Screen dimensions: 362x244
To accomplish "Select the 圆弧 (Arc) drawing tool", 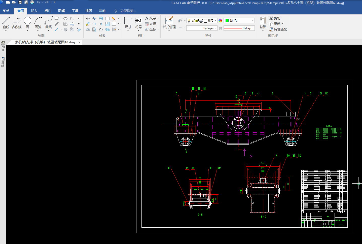I will pyautogui.click(x=38, y=23).
